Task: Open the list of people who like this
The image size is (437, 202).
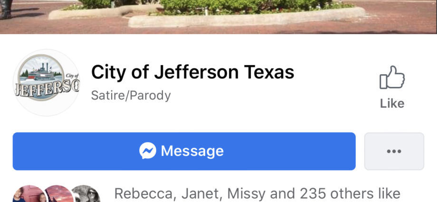Action: coord(257,193)
